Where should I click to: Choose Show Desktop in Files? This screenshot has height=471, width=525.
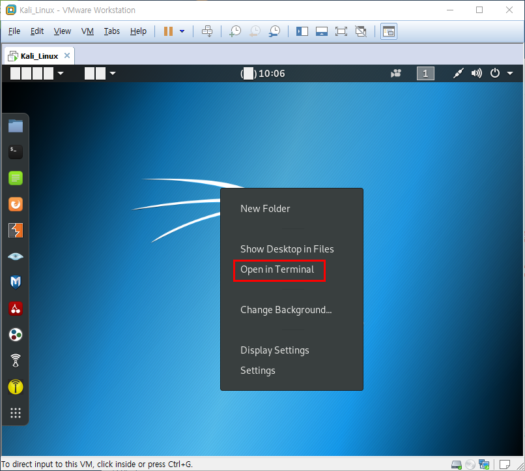point(287,249)
